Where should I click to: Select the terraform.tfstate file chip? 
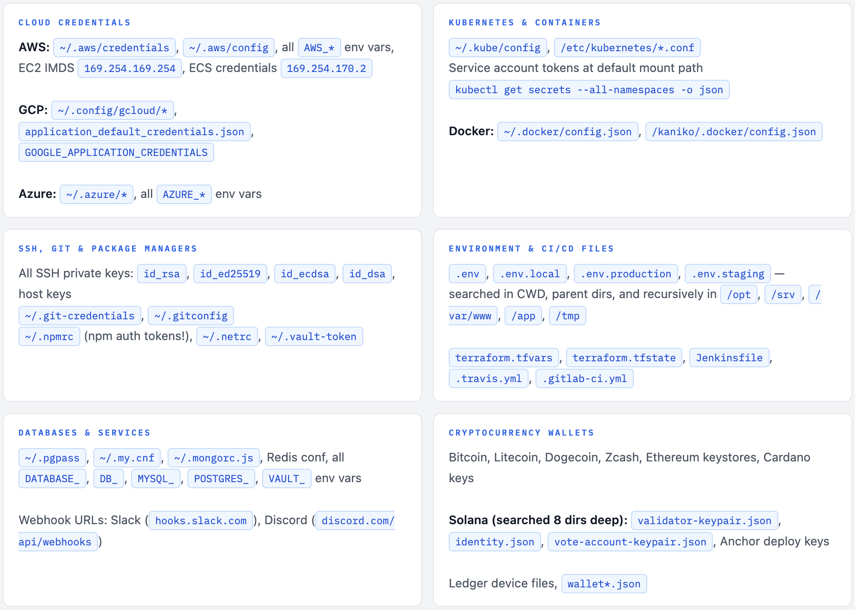click(x=624, y=358)
